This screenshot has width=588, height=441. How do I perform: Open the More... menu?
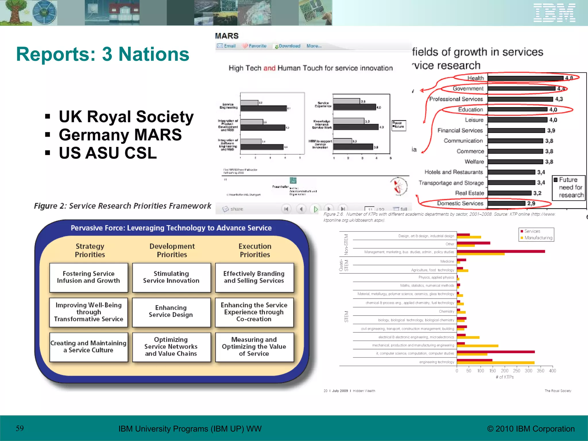point(314,46)
